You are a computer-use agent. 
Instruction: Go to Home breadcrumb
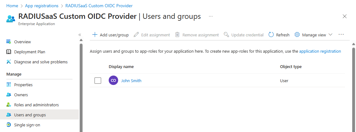[12, 6]
